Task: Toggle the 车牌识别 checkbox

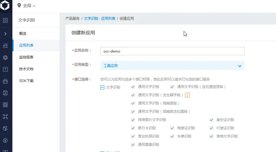Action: pos(172,136)
